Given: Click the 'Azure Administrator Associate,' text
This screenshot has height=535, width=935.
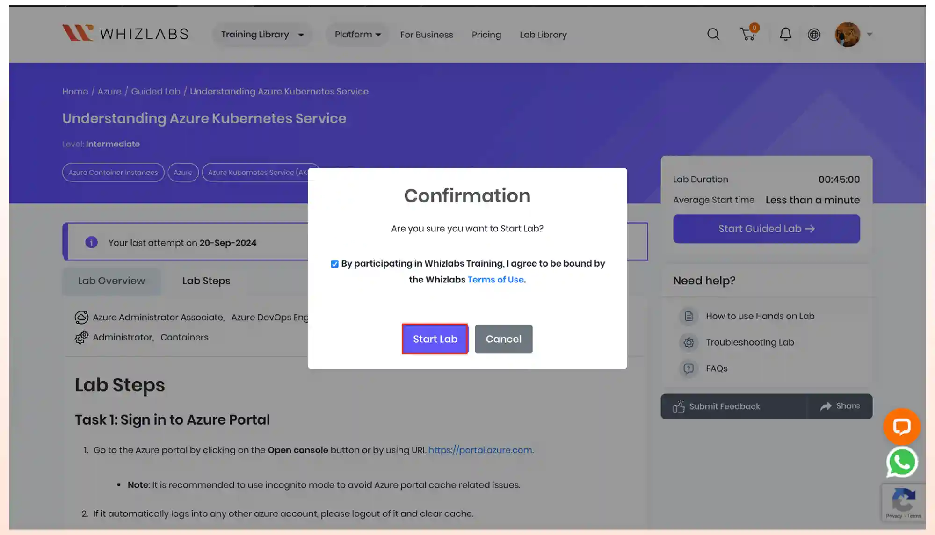Looking at the screenshot, I should [159, 317].
